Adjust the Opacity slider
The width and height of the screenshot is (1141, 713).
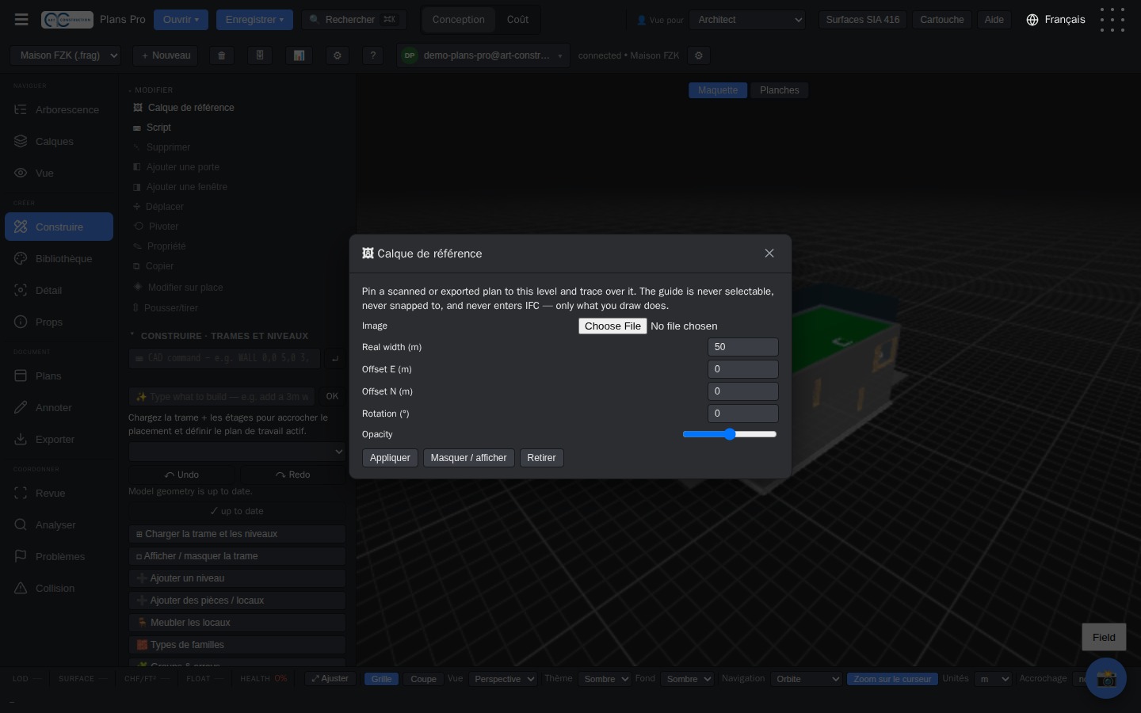[x=730, y=434]
